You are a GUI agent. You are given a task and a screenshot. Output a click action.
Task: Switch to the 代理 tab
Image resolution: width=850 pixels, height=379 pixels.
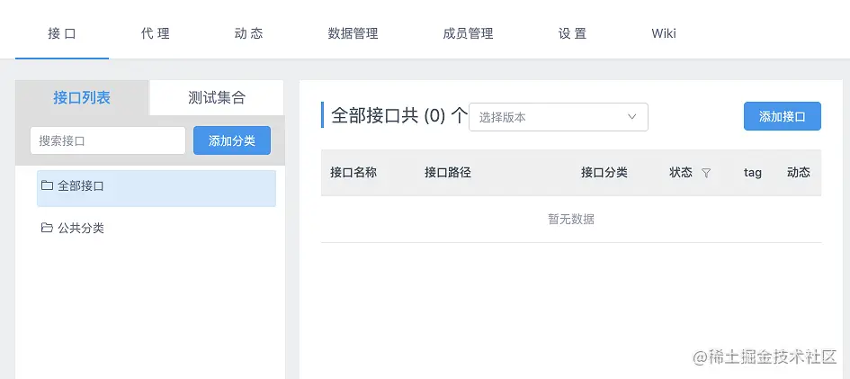156,33
